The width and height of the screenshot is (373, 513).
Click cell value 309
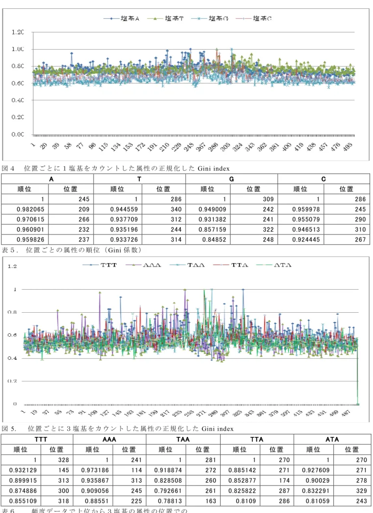coord(269,199)
